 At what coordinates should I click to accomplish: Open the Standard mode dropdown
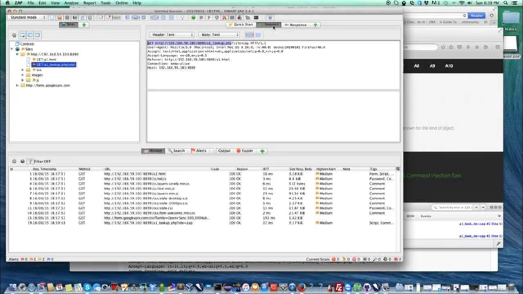point(27,17)
